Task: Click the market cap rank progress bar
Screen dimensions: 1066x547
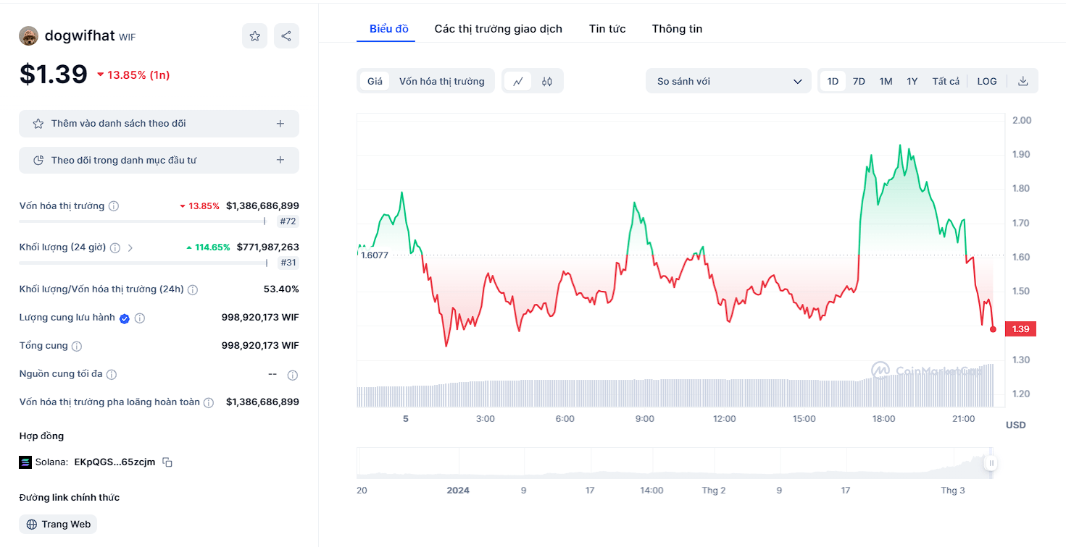Action: (x=142, y=221)
